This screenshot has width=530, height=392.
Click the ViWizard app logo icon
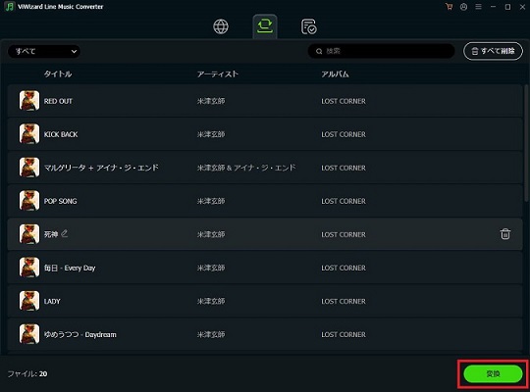point(10,7)
